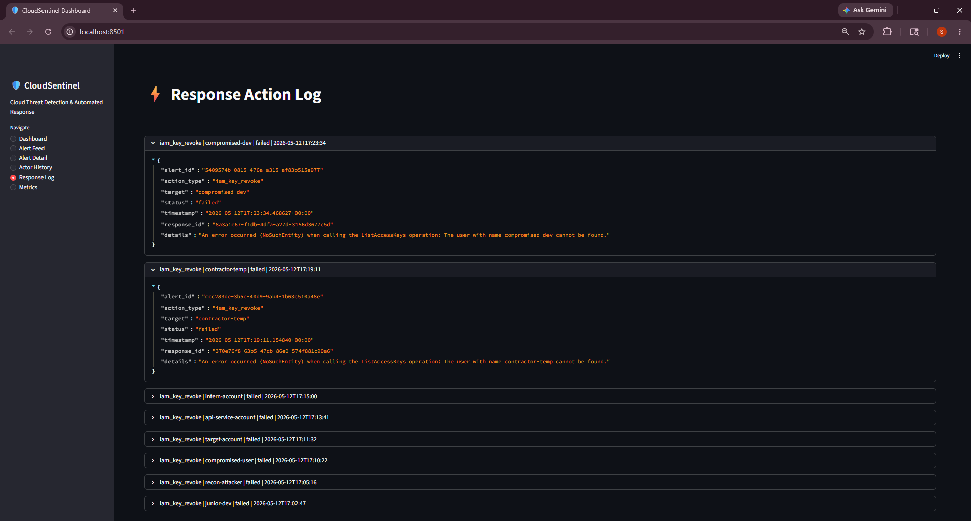
Task: Select the Actor History radio option
Action: click(x=31, y=167)
